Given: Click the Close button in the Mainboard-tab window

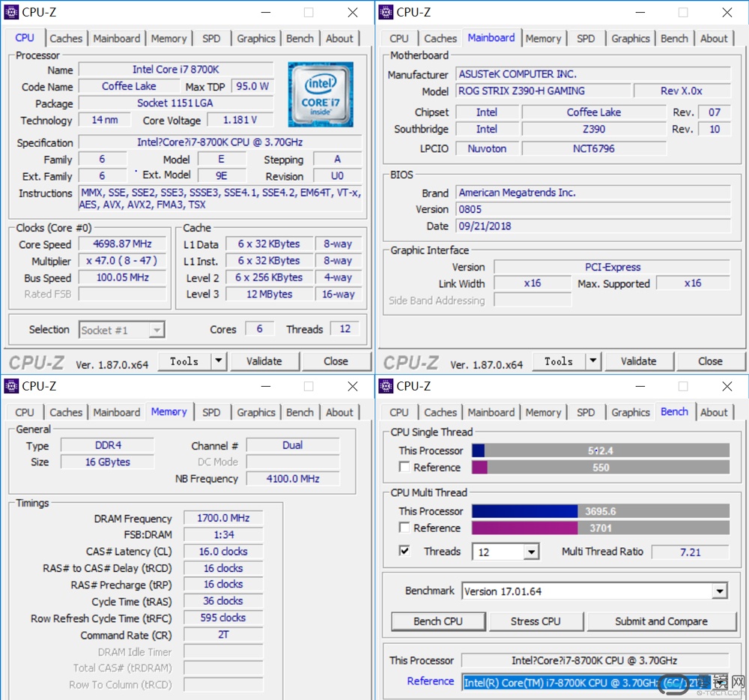Looking at the screenshot, I should (710, 361).
